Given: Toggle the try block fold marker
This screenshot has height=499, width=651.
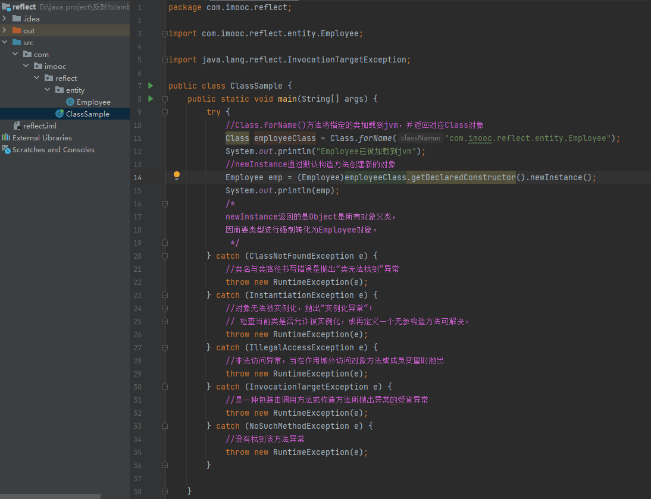Looking at the screenshot, I should click(165, 112).
